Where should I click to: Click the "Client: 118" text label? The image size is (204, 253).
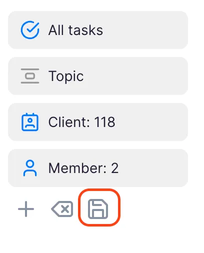pyautogui.click(x=81, y=122)
